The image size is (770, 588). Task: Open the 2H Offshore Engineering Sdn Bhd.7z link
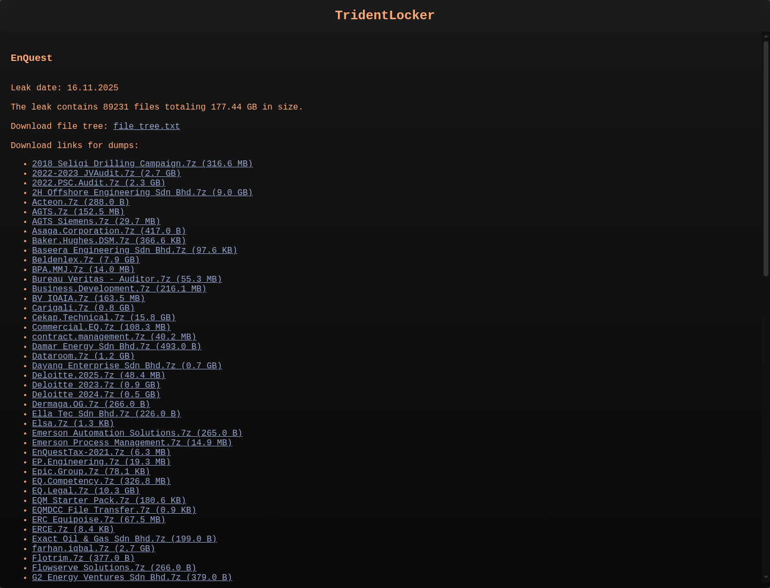click(142, 192)
